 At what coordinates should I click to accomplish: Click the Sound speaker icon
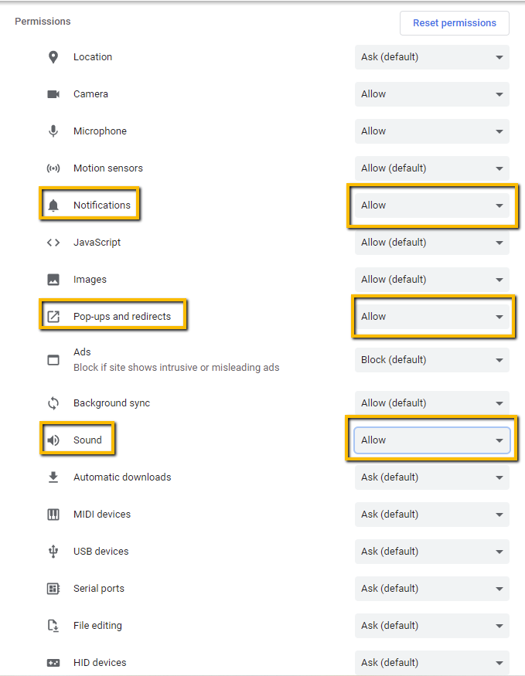coord(53,440)
